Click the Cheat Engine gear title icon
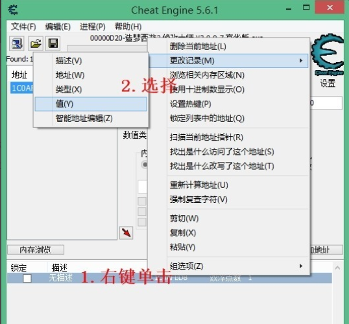Viewport: 349px width, 324px height. click(13, 10)
